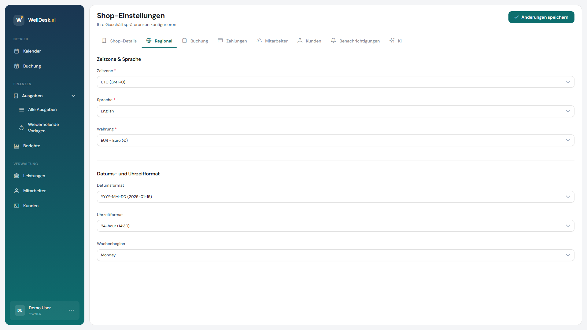Screen dimensions: 587x330
Task: Click the WellDesk.ai logo
Action: tap(35, 20)
